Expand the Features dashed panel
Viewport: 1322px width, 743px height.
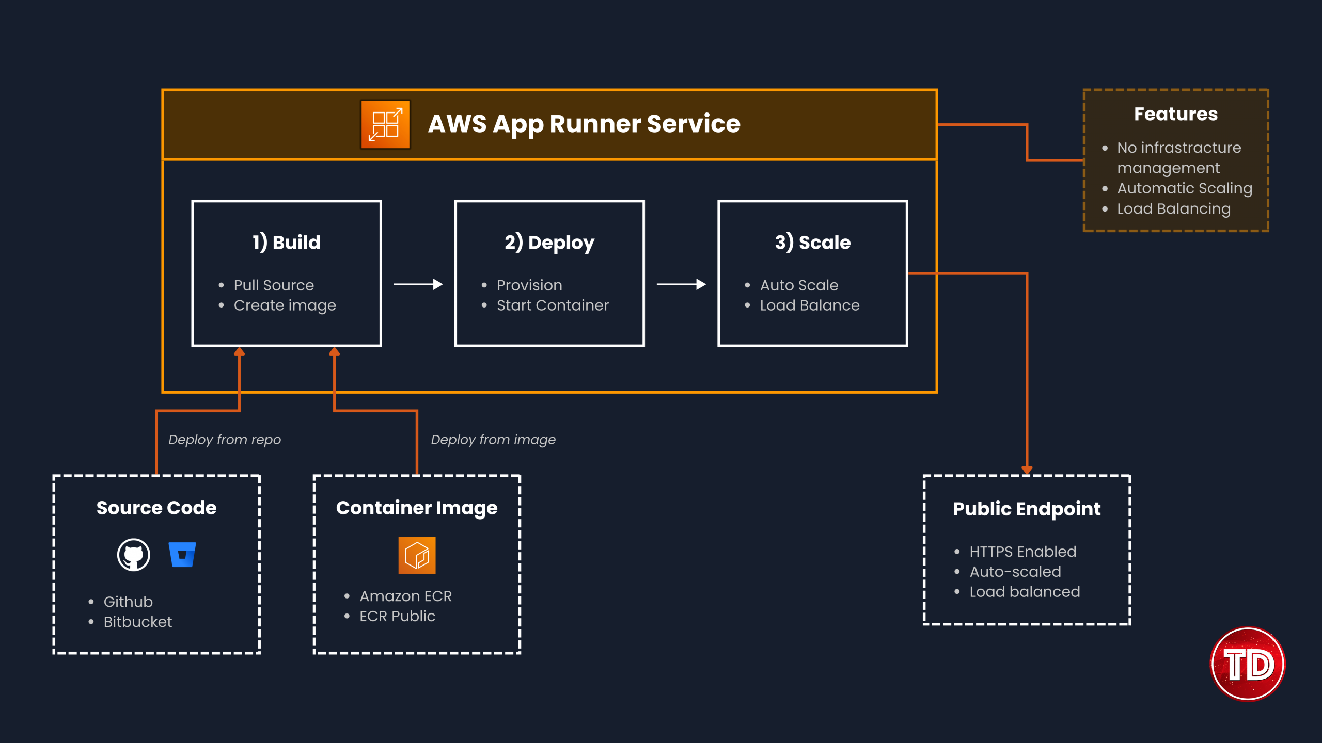click(1175, 160)
